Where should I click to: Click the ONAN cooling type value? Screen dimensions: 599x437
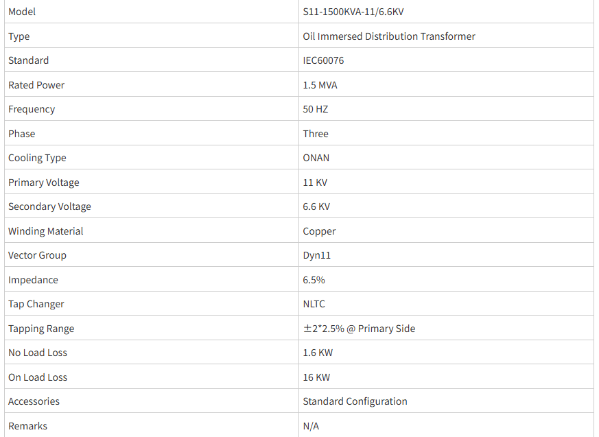[x=316, y=158]
